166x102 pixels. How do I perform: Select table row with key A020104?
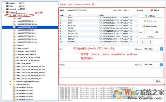tap(99, 25)
